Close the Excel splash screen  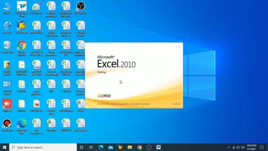click(179, 47)
